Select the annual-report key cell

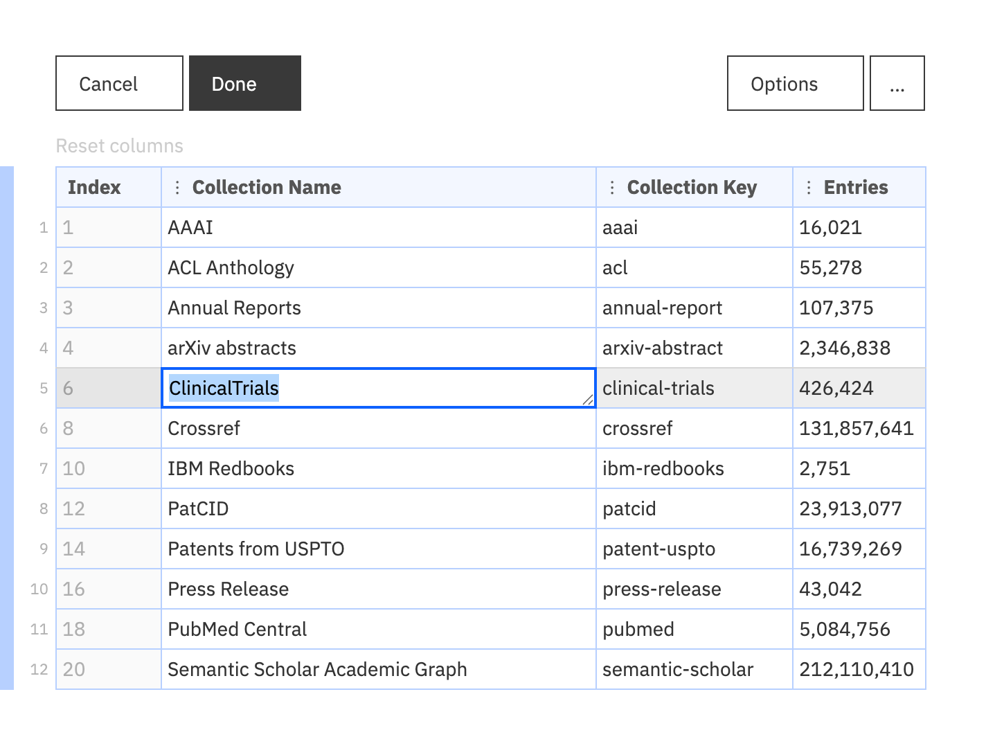tap(694, 308)
